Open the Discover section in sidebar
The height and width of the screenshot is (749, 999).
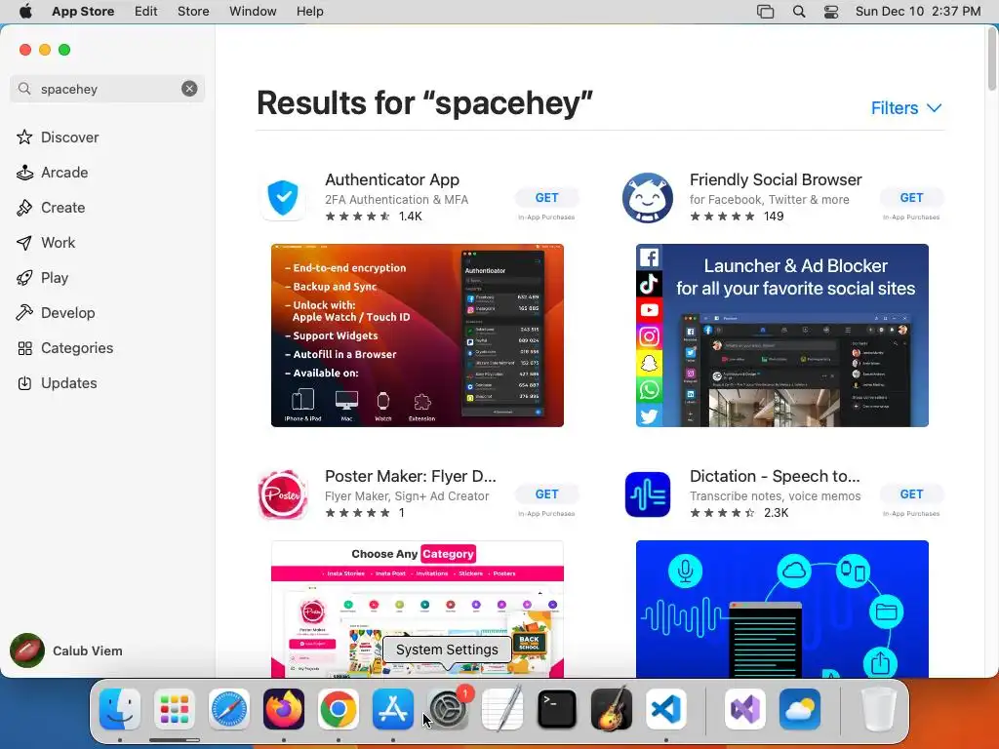coord(69,137)
